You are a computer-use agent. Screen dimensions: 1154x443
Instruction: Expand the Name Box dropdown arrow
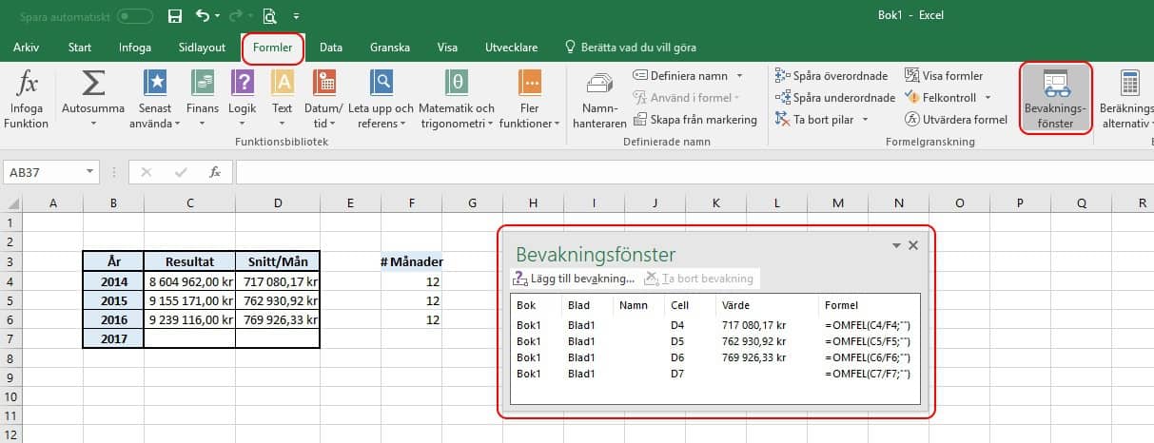[x=90, y=172]
